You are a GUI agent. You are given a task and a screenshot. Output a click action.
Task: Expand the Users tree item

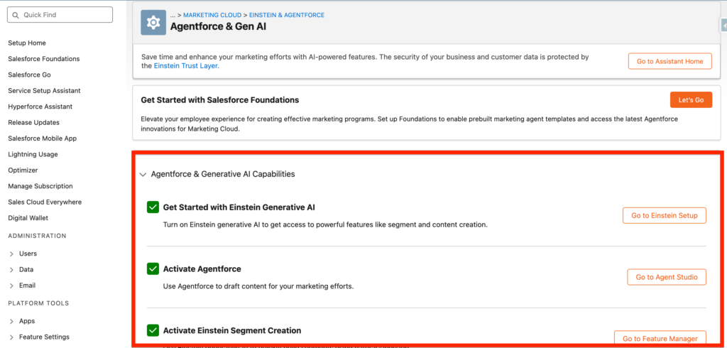[11, 254]
